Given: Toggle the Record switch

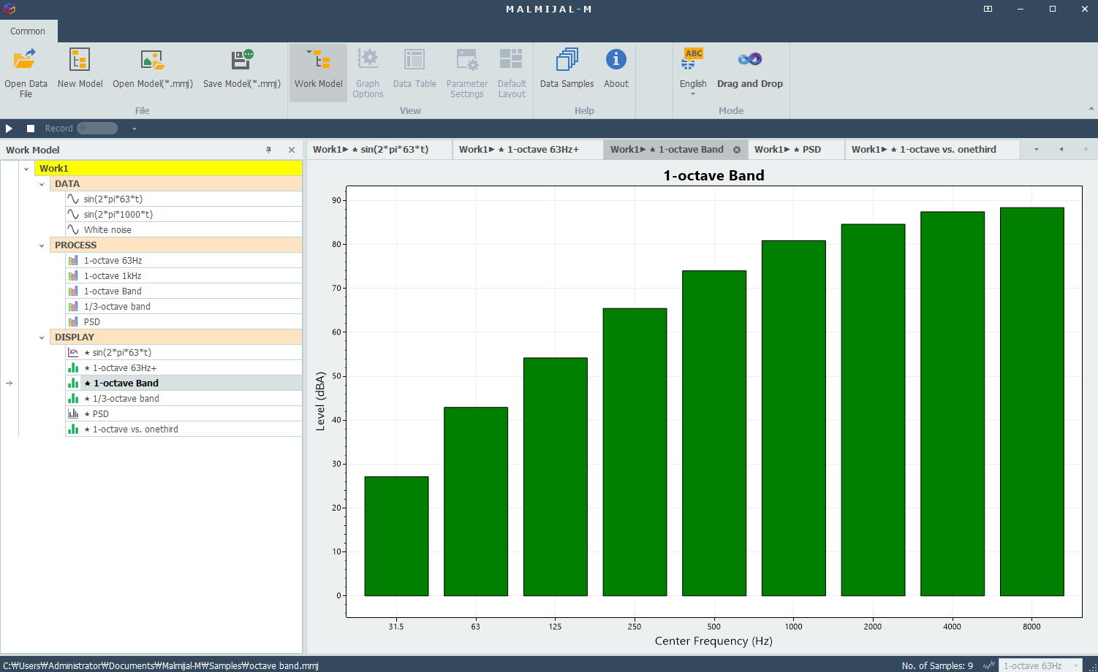Looking at the screenshot, I should click(97, 129).
